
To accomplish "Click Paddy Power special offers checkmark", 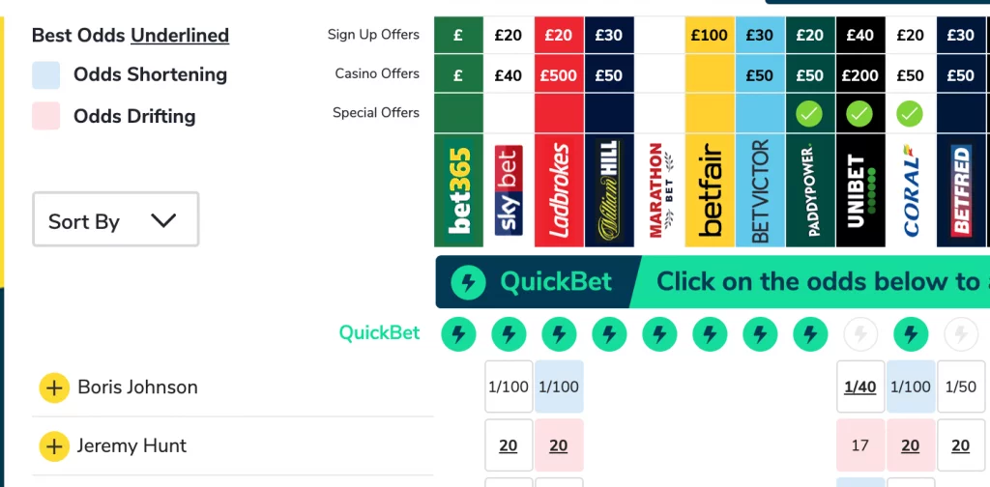I will [810, 114].
